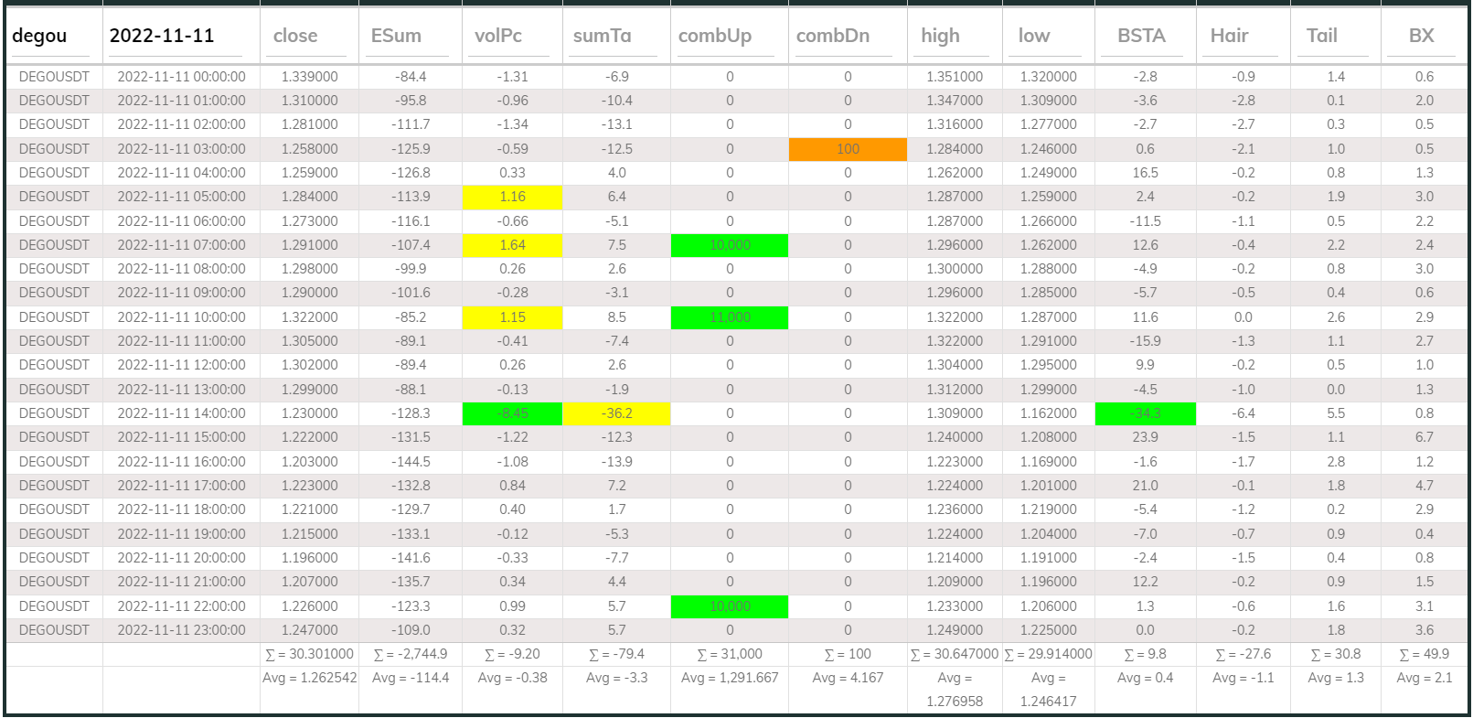The width and height of the screenshot is (1473, 718).
Task: Click the orange combDn cell showing 100
Action: 848,149
